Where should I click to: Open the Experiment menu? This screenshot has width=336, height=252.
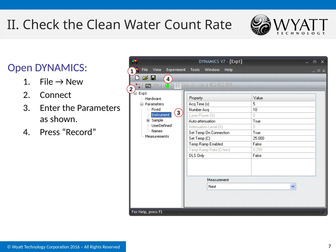[176, 70]
